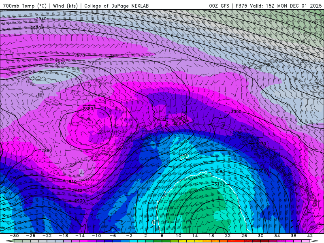The image size is (324, 243).
Task: Click the dark green colorbar swatch below 6
Action: pos(158,241)
